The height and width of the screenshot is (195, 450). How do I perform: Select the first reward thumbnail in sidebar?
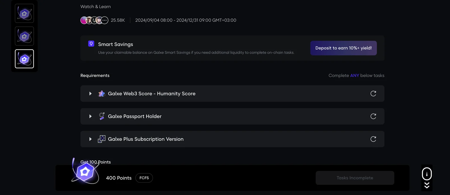pyautogui.click(x=24, y=13)
